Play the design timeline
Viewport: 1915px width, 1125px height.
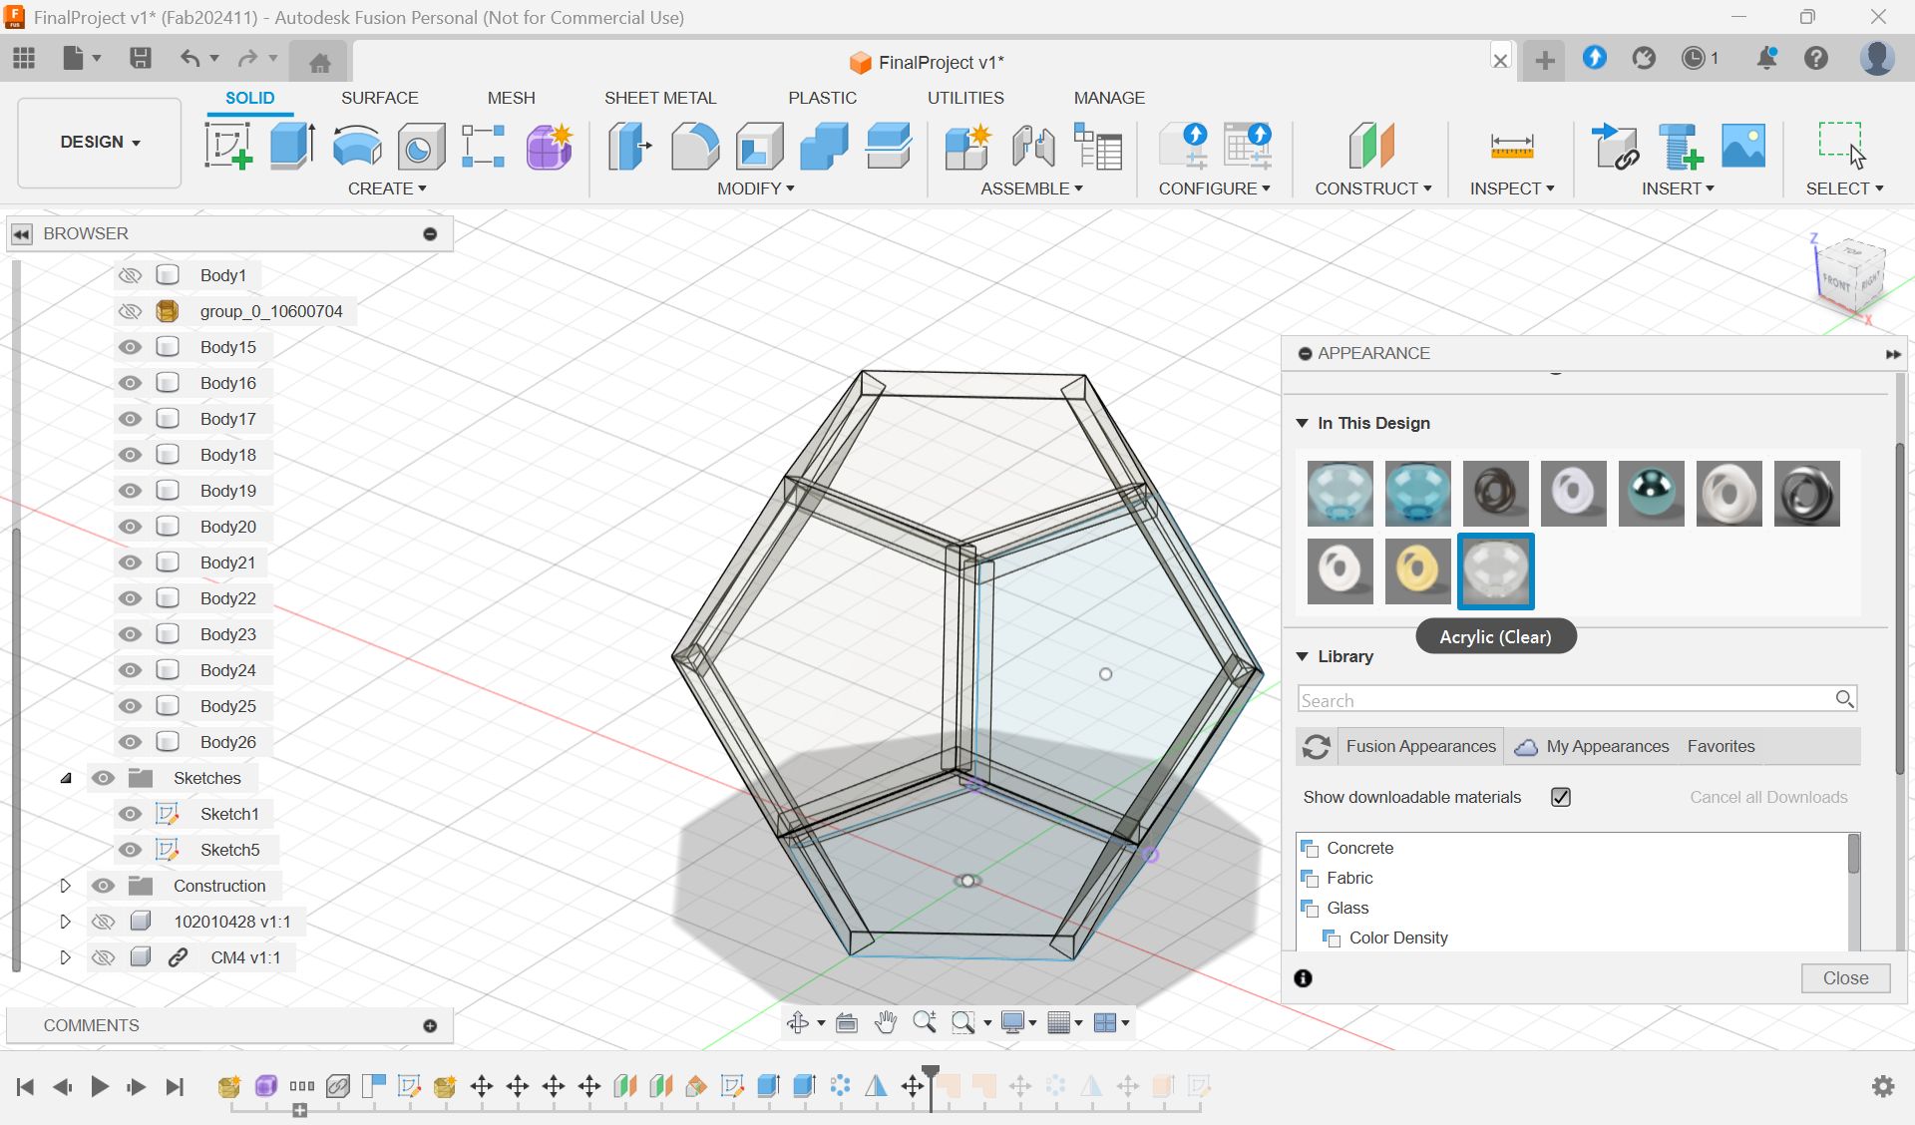point(99,1086)
